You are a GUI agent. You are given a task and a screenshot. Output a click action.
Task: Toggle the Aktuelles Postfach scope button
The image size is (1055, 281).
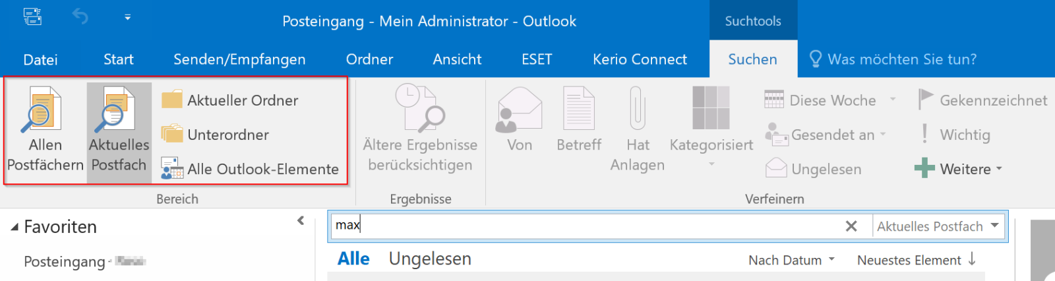click(x=119, y=132)
